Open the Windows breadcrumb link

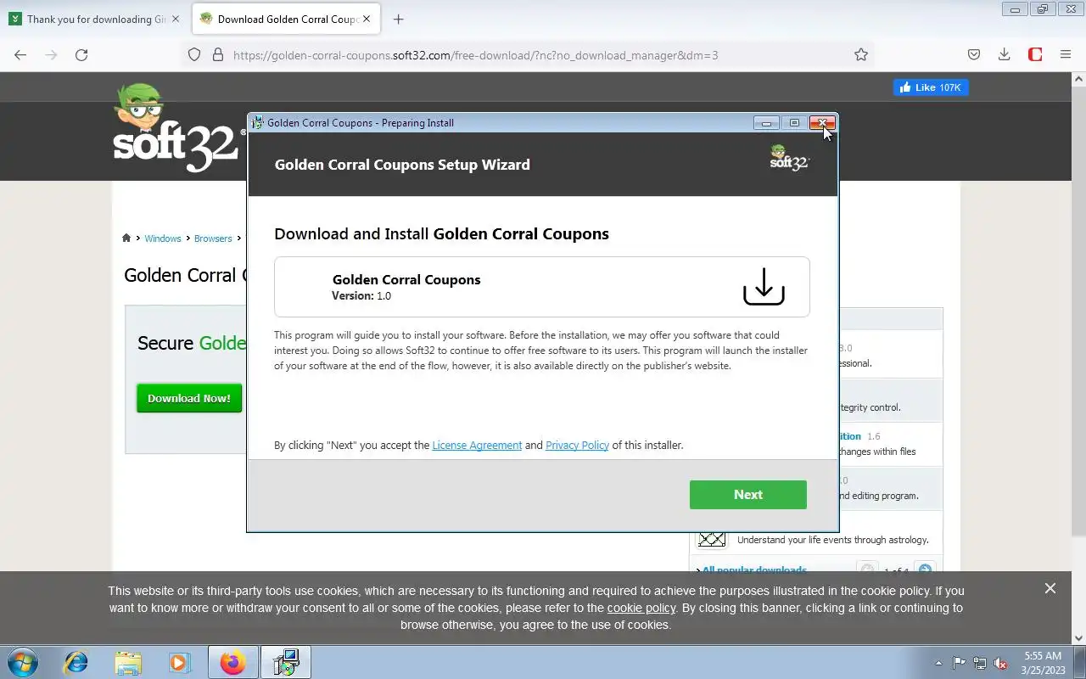click(x=163, y=238)
